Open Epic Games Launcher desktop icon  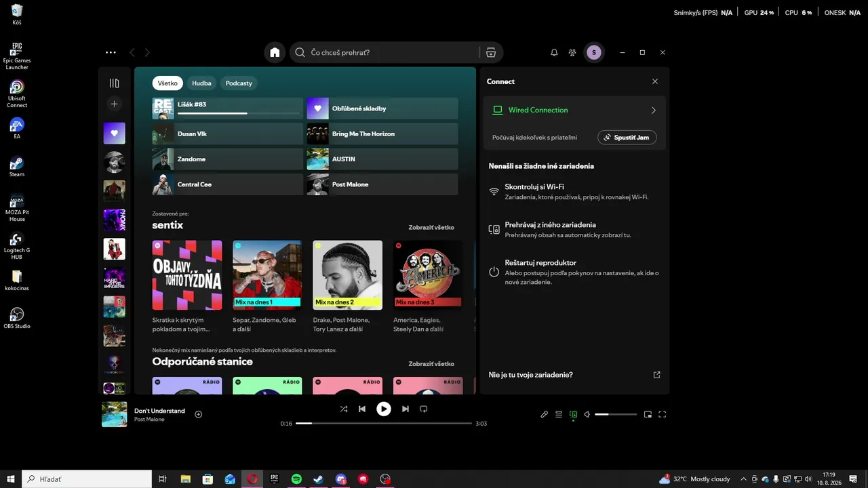[17, 56]
